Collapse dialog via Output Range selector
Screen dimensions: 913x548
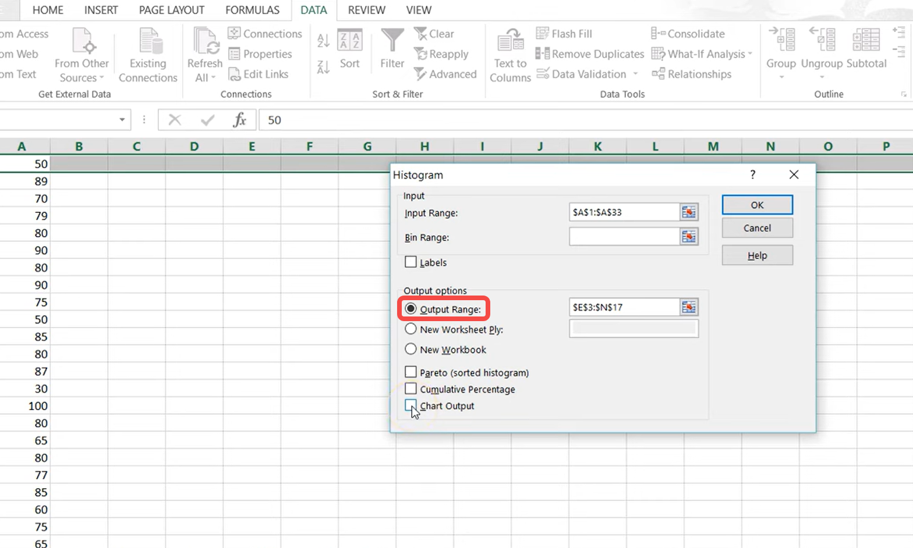(689, 307)
